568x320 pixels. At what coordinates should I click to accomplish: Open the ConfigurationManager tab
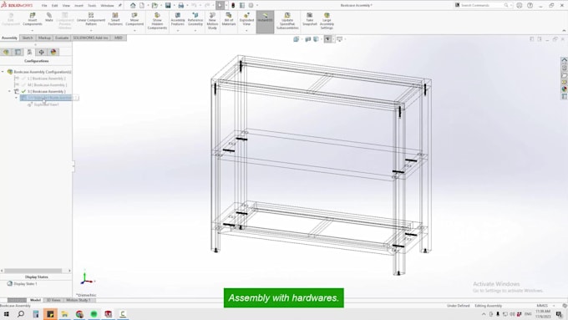(x=29, y=52)
